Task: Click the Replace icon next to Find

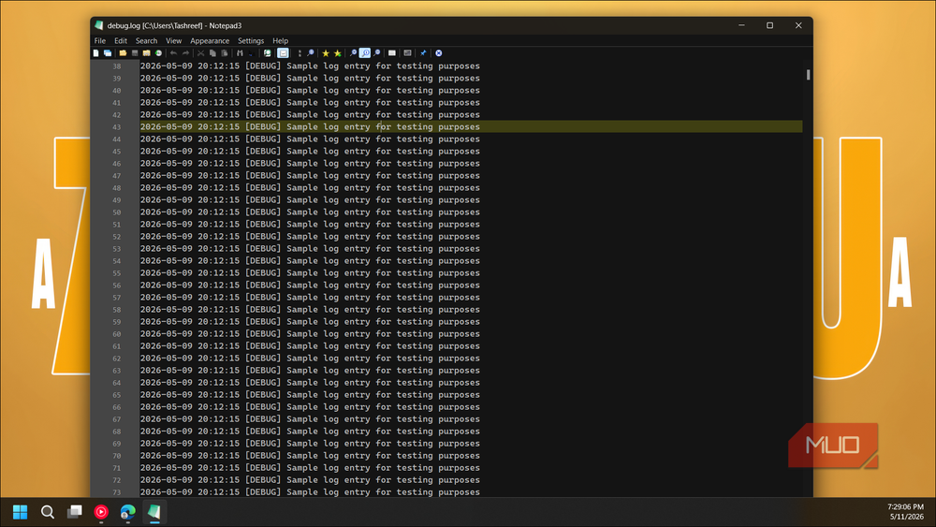Action: click(x=251, y=53)
